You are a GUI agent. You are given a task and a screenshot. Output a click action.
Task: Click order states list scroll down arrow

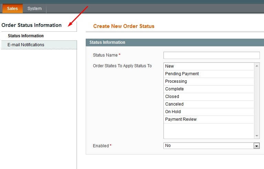click(257, 136)
